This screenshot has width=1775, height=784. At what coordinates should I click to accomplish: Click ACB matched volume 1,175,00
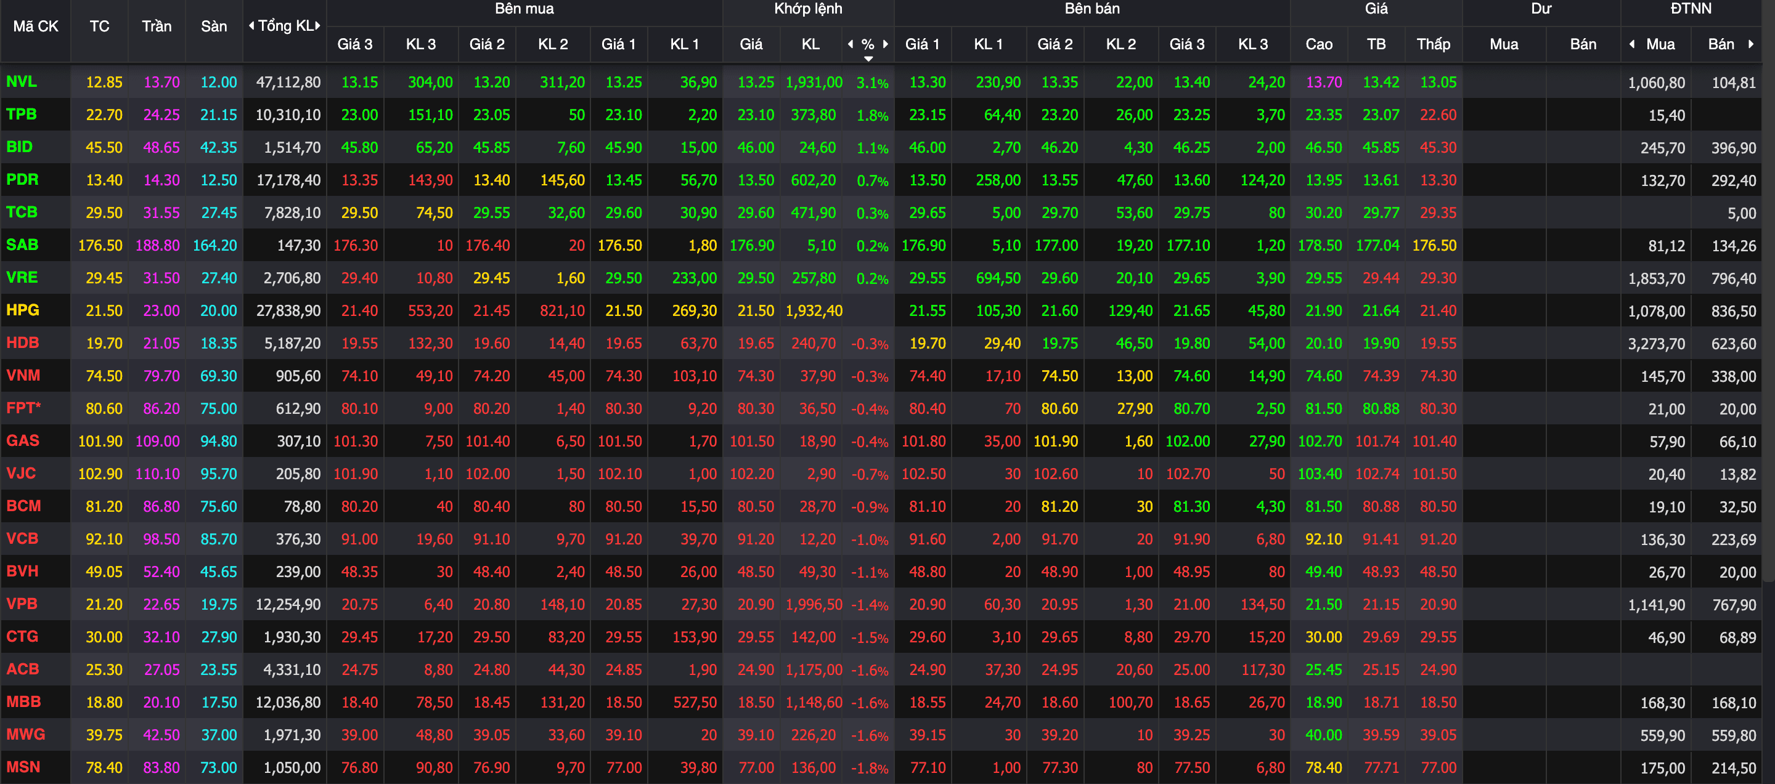pos(814,669)
